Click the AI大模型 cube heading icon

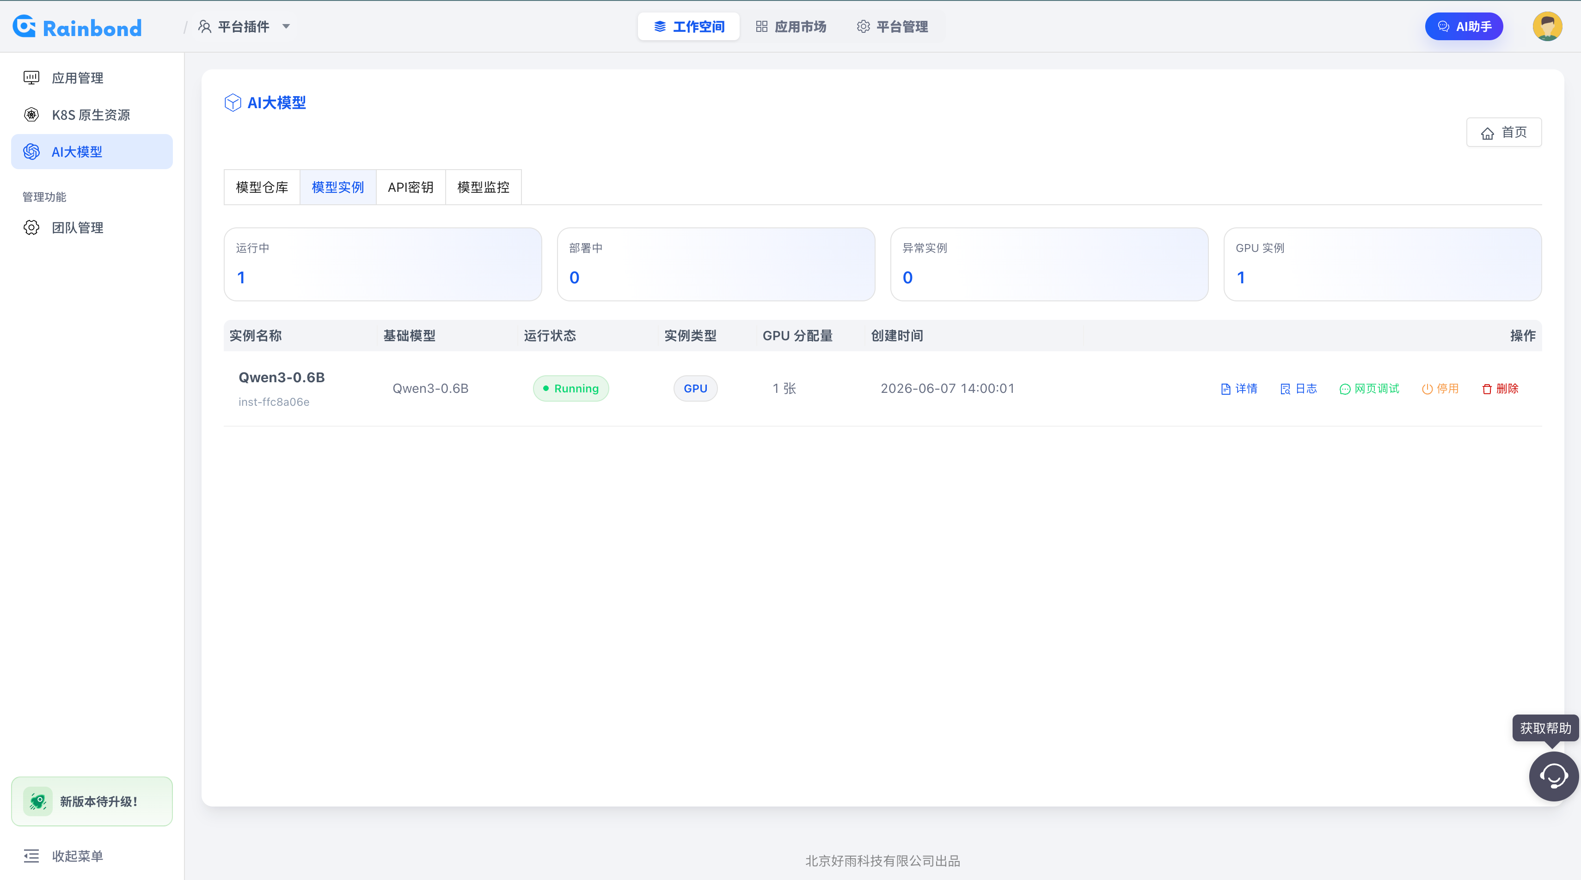(233, 103)
